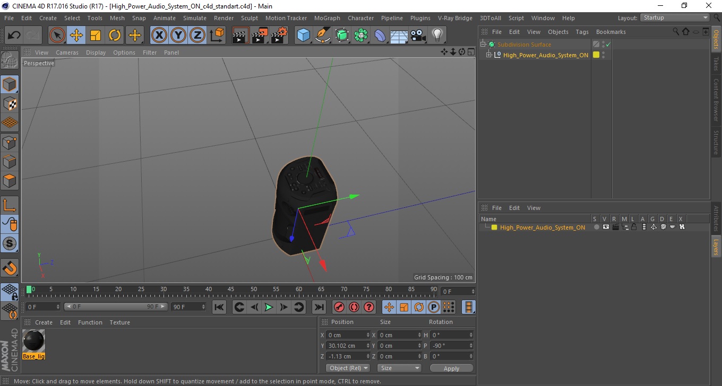722x386 pixels.
Task: Toggle Enable Snap magnet icon
Action: pos(10,268)
